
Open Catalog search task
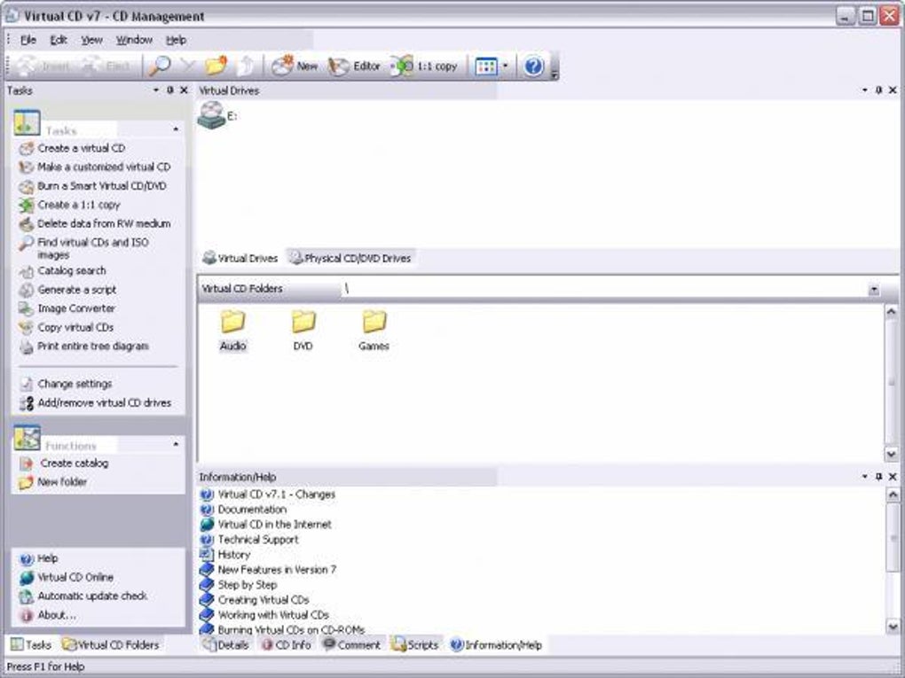pyautogui.click(x=72, y=270)
